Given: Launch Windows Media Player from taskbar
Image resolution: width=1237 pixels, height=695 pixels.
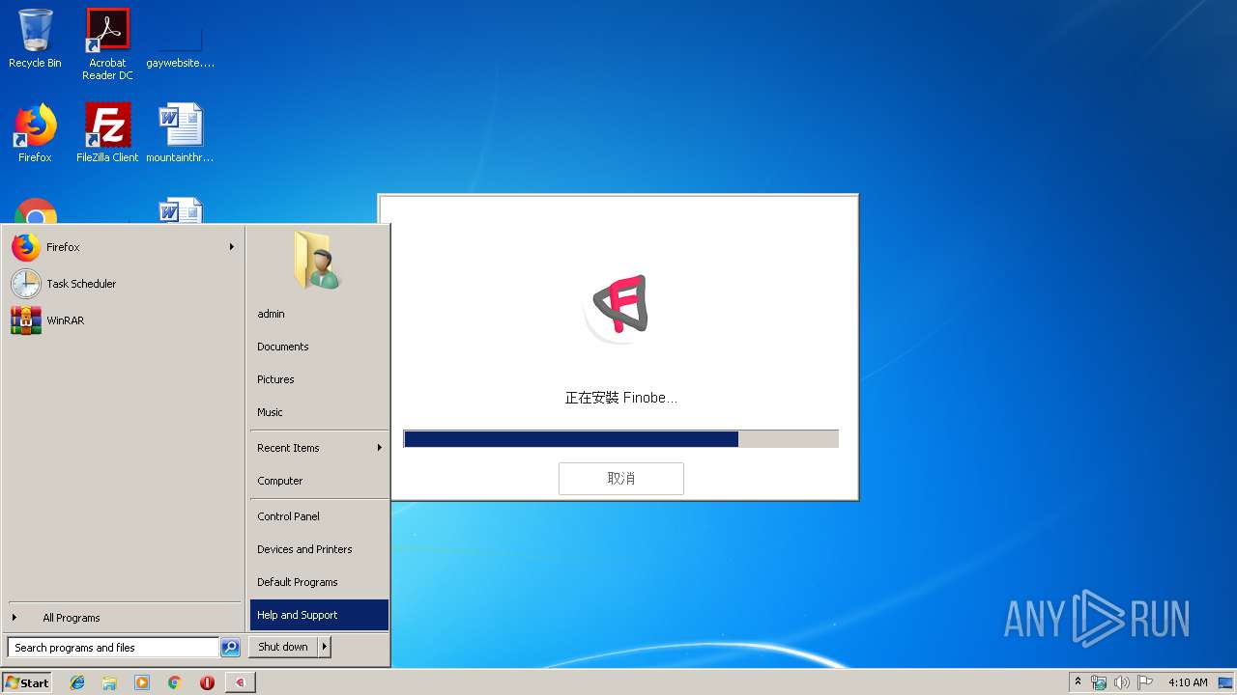Looking at the screenshot, I should pyautogui.click(x=142, y=682).
